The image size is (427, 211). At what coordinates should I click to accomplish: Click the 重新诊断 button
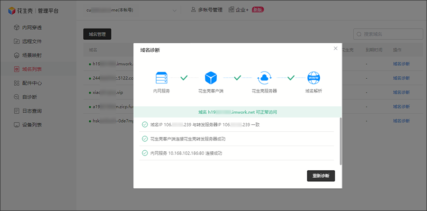point(321,176)
